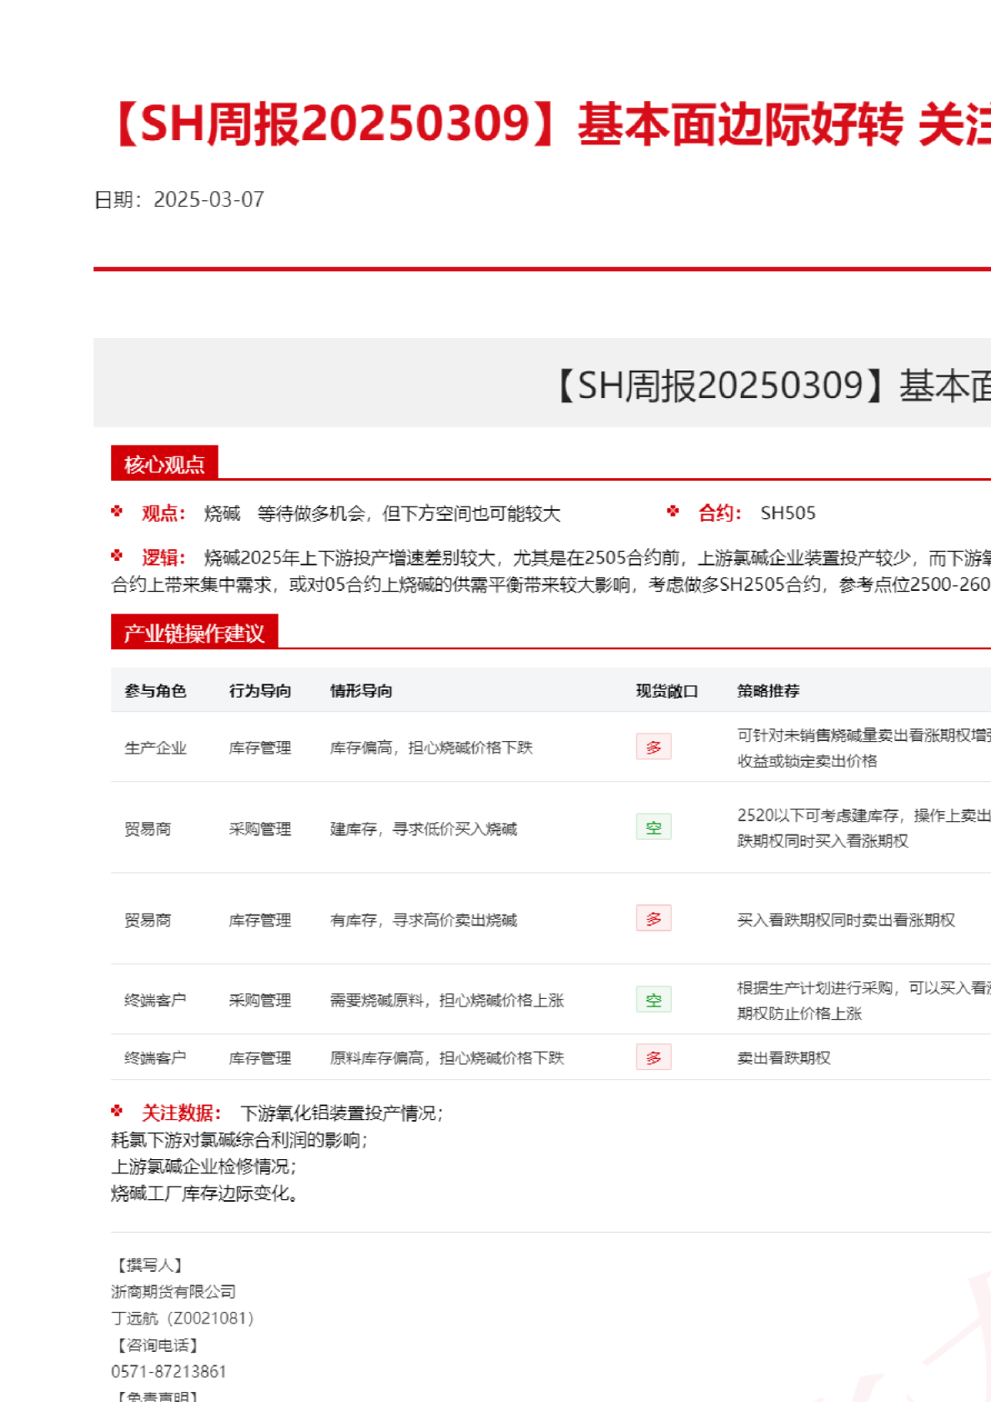Viewport: 991px width, 1402px height.
Task: Click the 现货敞口 column header
Action: tap(667, 691)
